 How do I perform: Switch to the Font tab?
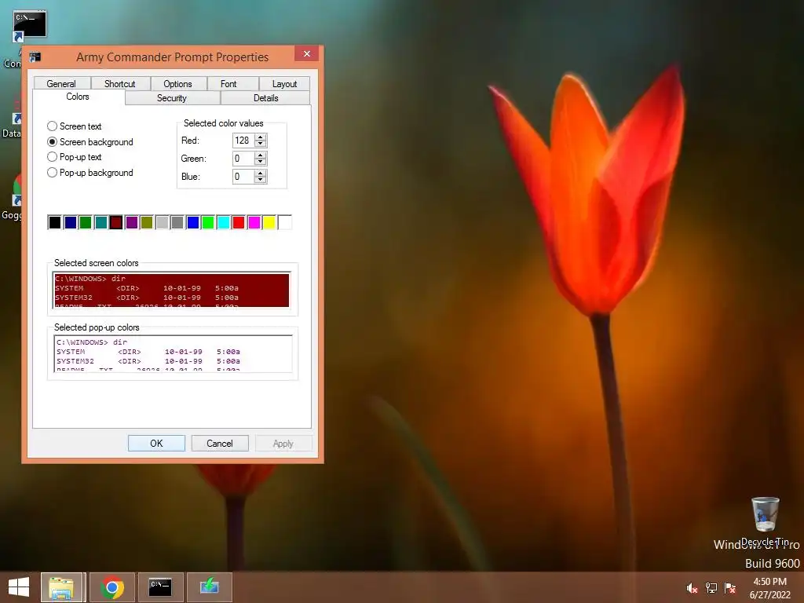[228, 83]
